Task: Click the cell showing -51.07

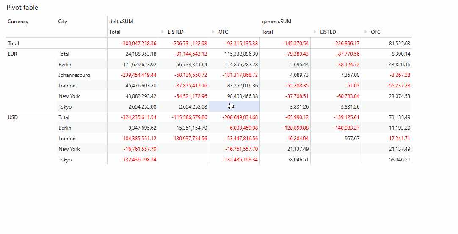Action: pos(336,86)
